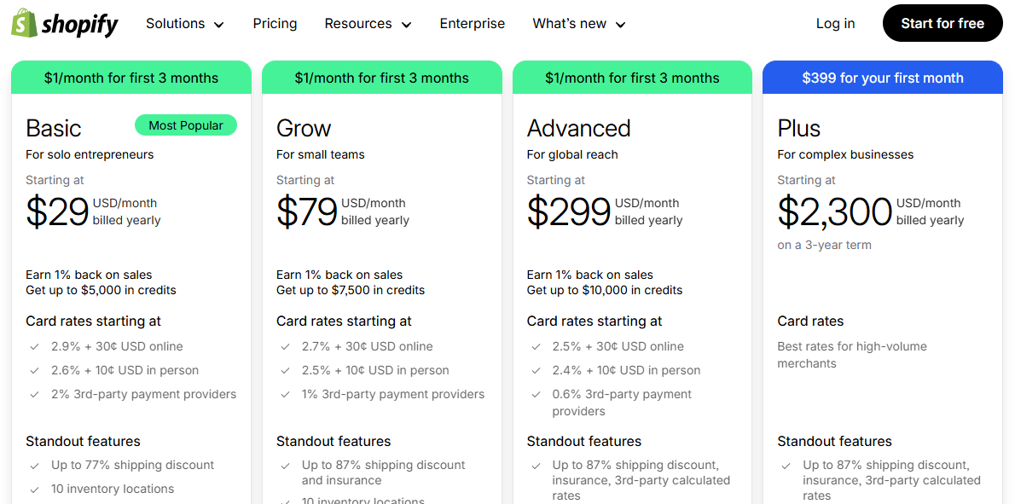Click checkmark beside 0.6% 3rd-party payment providers
Image resolution: width=1015 pixels, height=504 pixels.
535,394
